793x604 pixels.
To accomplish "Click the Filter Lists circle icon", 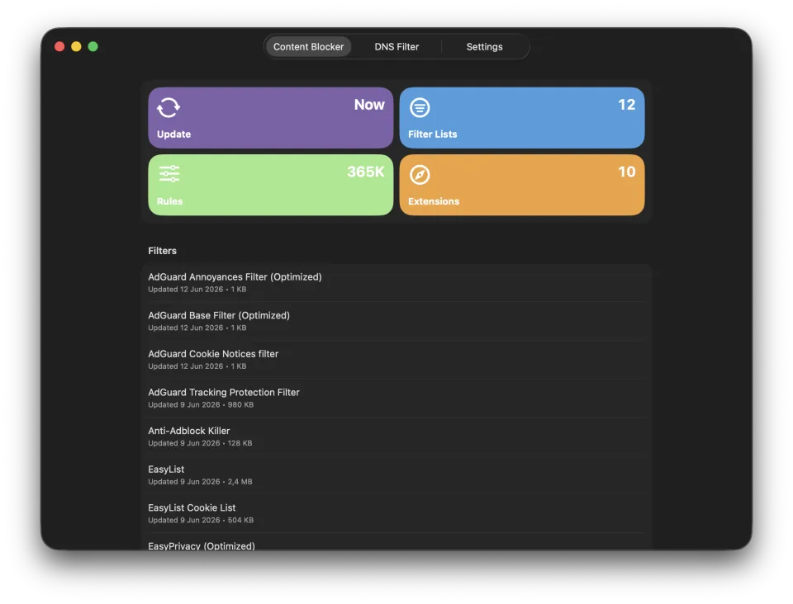I will click(x=420, y=107).
